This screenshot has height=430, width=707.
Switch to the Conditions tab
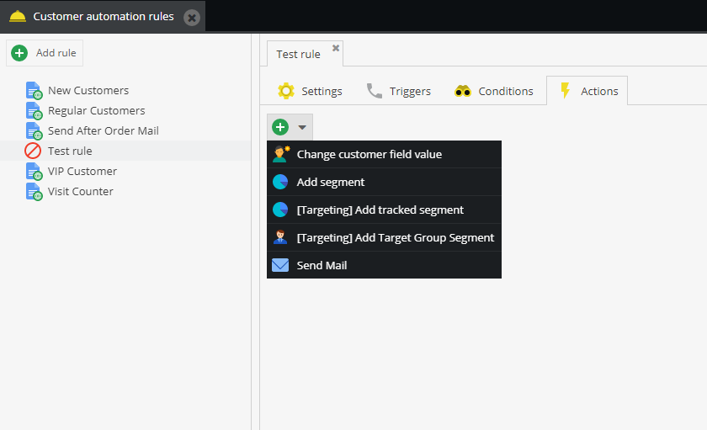click(494, 91)
